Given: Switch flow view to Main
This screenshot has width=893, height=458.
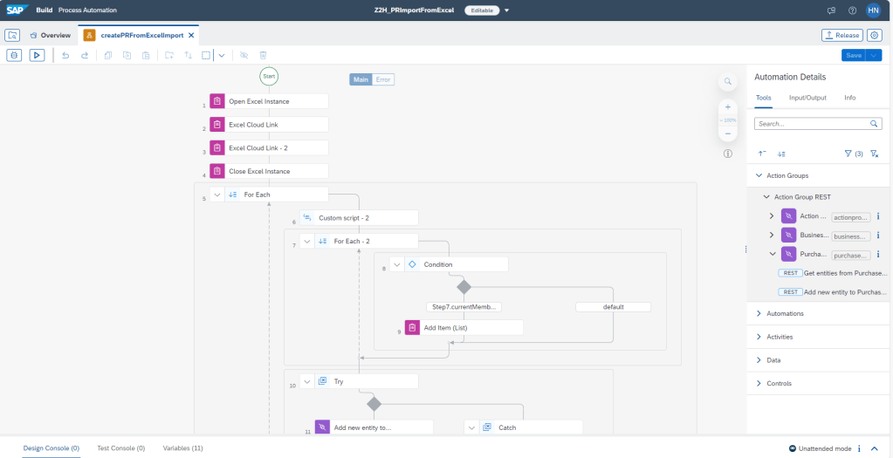Looking at the screenshot, I should coord(361,79).
